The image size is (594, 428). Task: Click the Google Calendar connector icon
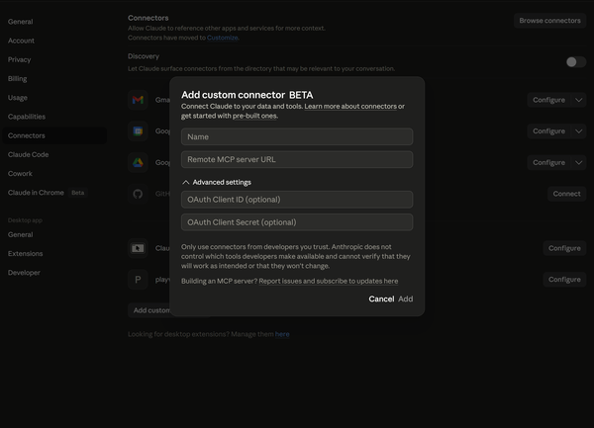click(x=138, y=131)
